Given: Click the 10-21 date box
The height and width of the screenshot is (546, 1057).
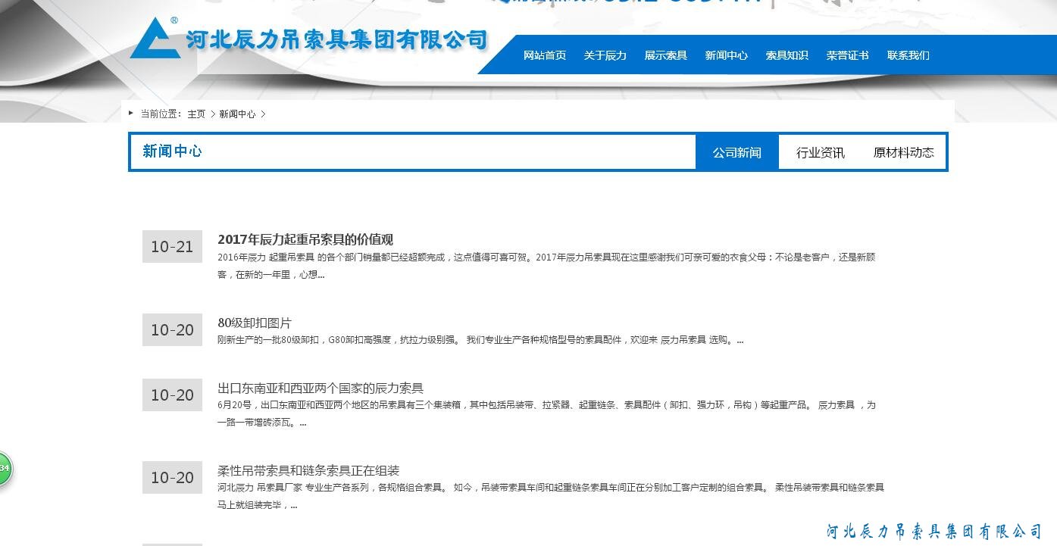Looking at the screenshot, I should coord(172,246).
